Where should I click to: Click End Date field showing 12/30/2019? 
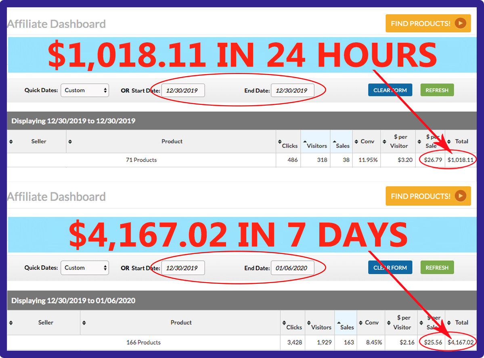coord(292,90)
